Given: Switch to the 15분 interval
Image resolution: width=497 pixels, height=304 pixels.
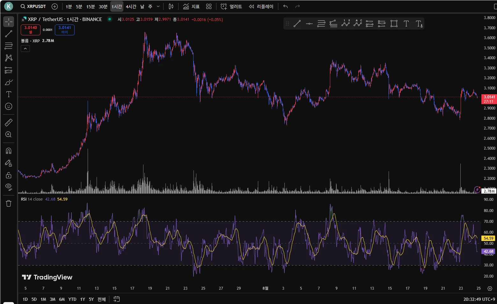Looking at the screenshot, I should click(x=91, y=6).
